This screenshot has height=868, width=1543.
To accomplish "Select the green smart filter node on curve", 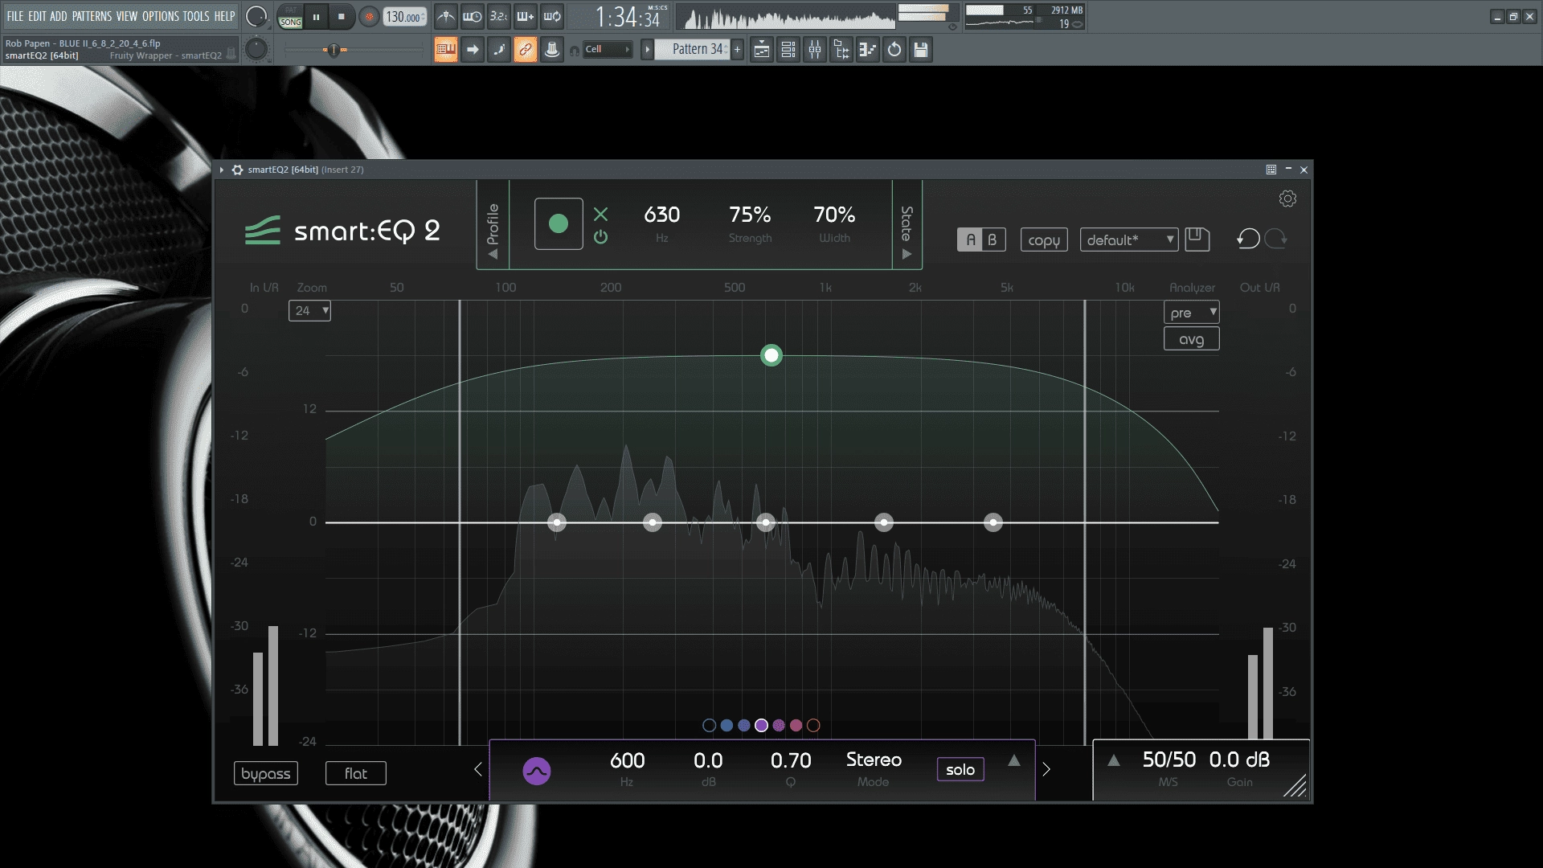I will (x=771, y=355).
